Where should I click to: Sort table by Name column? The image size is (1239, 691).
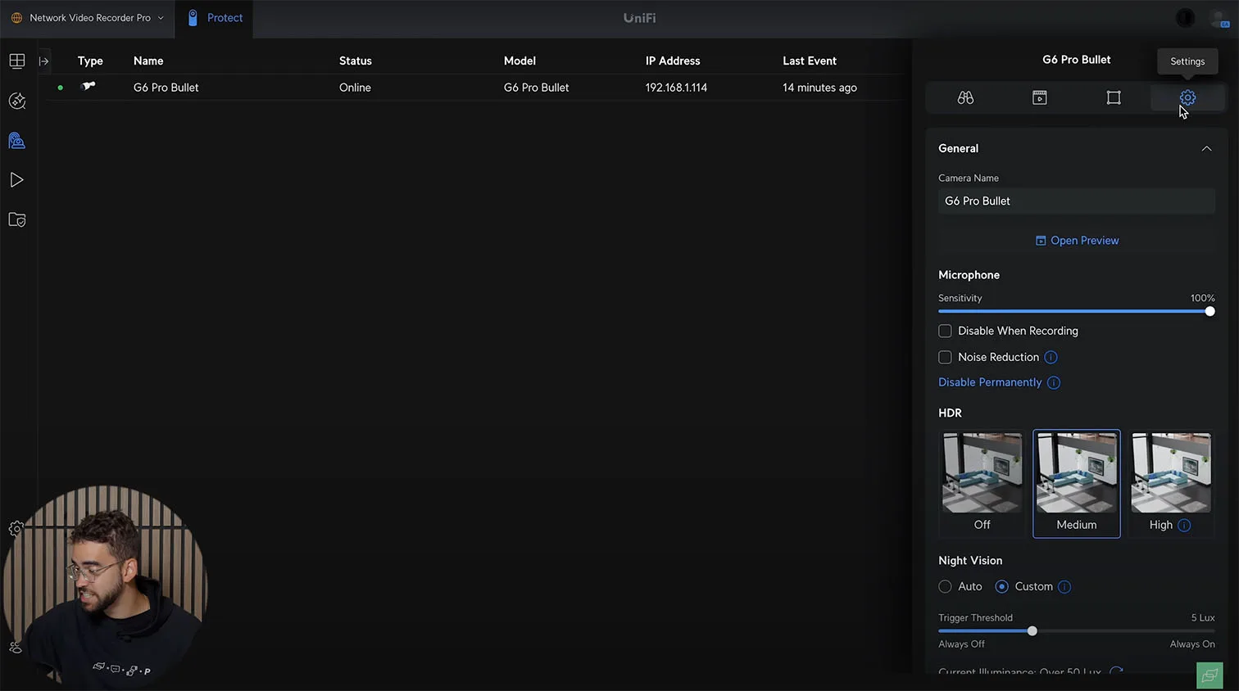pos(148,61)
